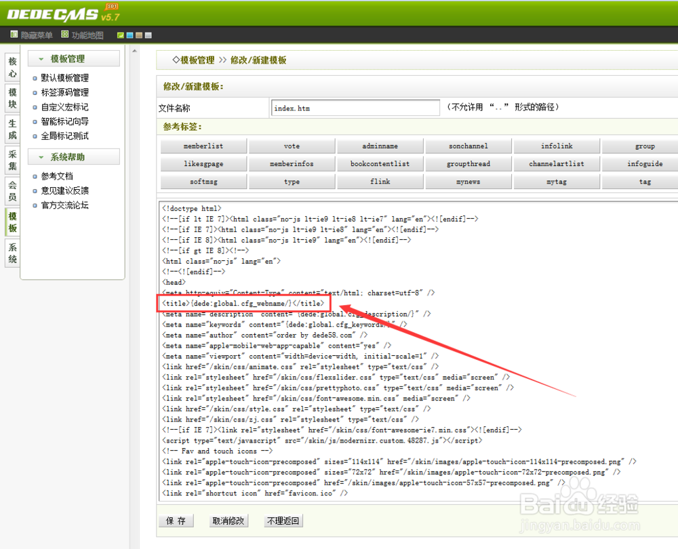This screenshot has width=678, height=549.
Task: Open the 功能地图 function map icon
Action: tap(65, 35)
